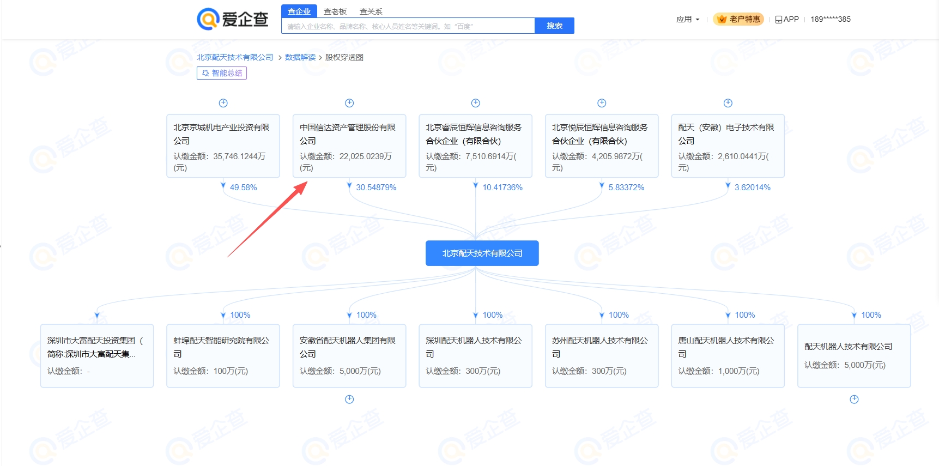This screenshot has width=939, height=466.
Task: Open the 蚌埠配天智能研究院有限公司 card
Action: pyautogui.click(x=223, y=356)
